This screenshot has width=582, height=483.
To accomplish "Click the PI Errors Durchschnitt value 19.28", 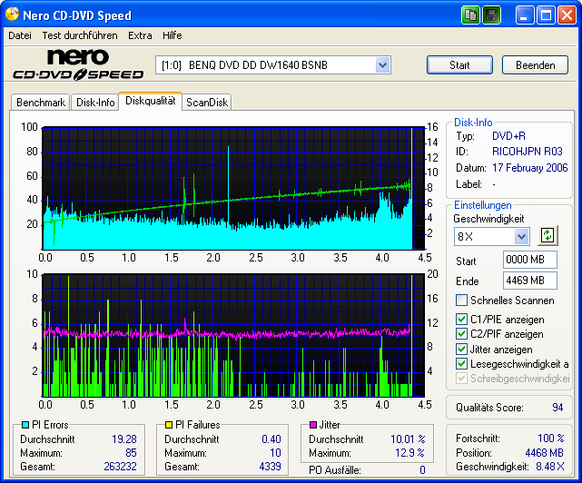I will pos(124,439).
